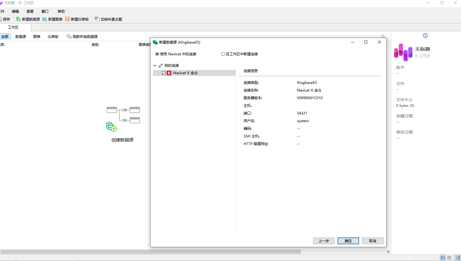Click the 保存 (Save) toolbar icon
This screenshot has height=261, width=461.
tap(1, 19)
